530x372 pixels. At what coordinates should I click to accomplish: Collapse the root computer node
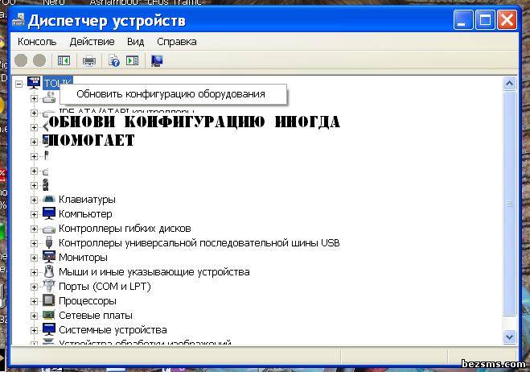[x=19, y=83]
